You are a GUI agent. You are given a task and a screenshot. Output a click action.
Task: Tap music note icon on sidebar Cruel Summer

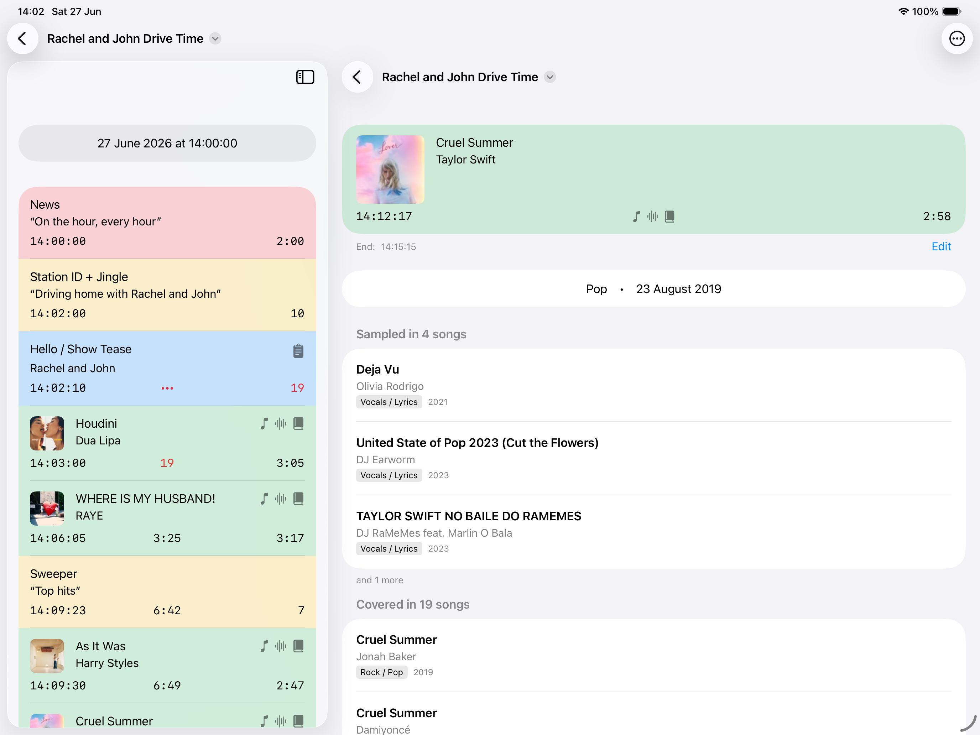(x=264, y=721)
